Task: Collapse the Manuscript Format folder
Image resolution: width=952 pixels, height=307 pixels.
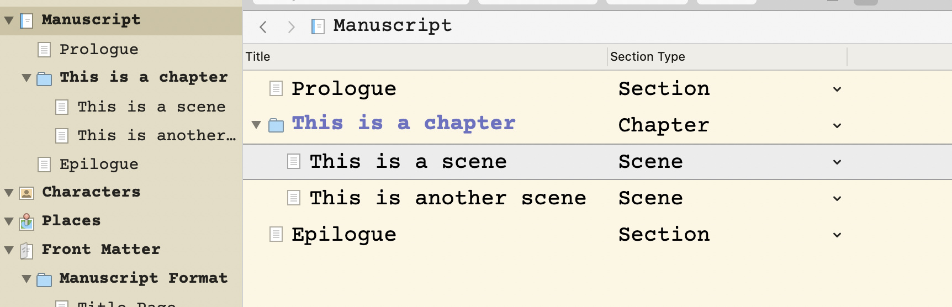Action: 27,279
